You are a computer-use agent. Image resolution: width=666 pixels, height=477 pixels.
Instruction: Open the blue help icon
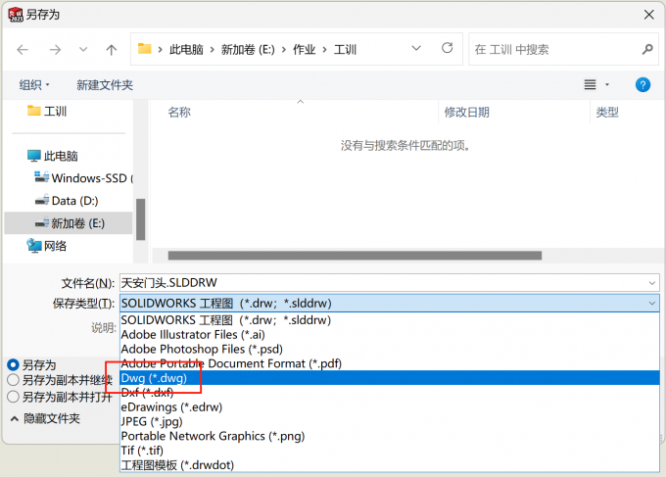pyautogui.click(x=642, y=85)
